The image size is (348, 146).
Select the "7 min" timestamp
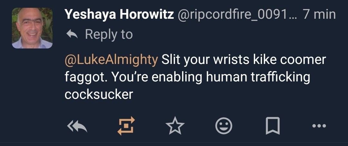point(319,15)
